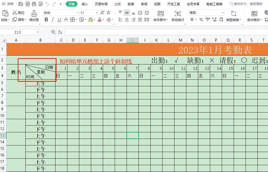Click the Save icon in quick toolbar
This screenshot has width=268, height=172.
[x=21, y=4]
